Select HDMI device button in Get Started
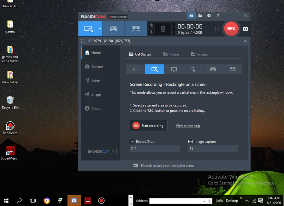Image resolution: width=284 pixels, height=206 pixels. point(233,69)
